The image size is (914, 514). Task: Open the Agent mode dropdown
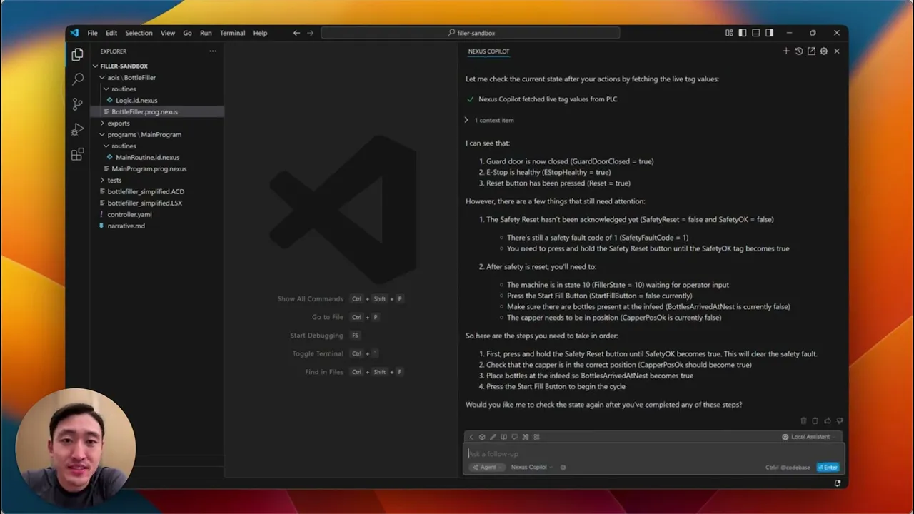click(x=488, y=468)
